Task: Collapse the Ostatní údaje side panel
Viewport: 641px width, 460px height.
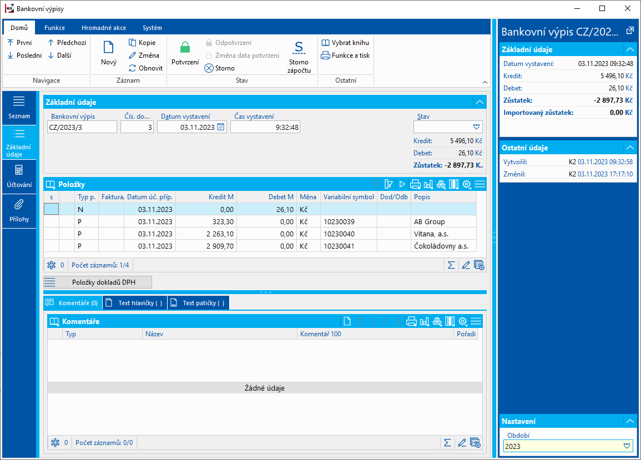Action: click(x=629, y=148)
